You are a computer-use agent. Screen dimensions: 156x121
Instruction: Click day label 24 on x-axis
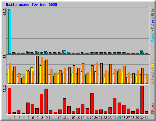pos(114,118)
